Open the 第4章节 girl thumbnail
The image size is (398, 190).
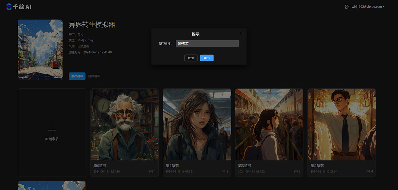point(197,124)
